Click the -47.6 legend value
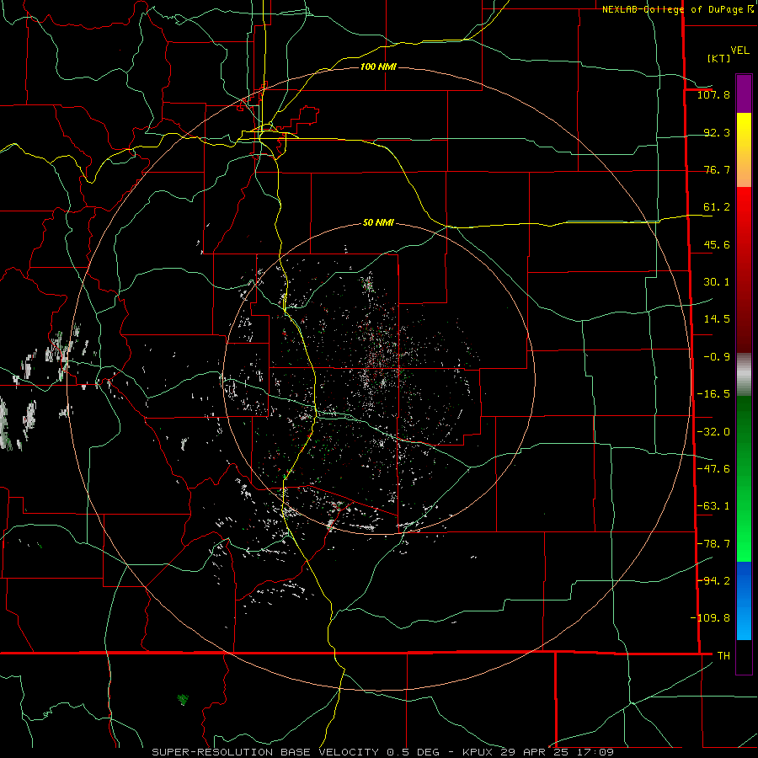 pyautogui.click(x=713, y=469)
